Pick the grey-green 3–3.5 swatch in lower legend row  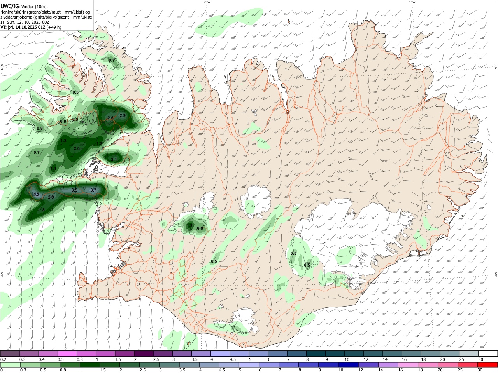(x=170, y=365)
